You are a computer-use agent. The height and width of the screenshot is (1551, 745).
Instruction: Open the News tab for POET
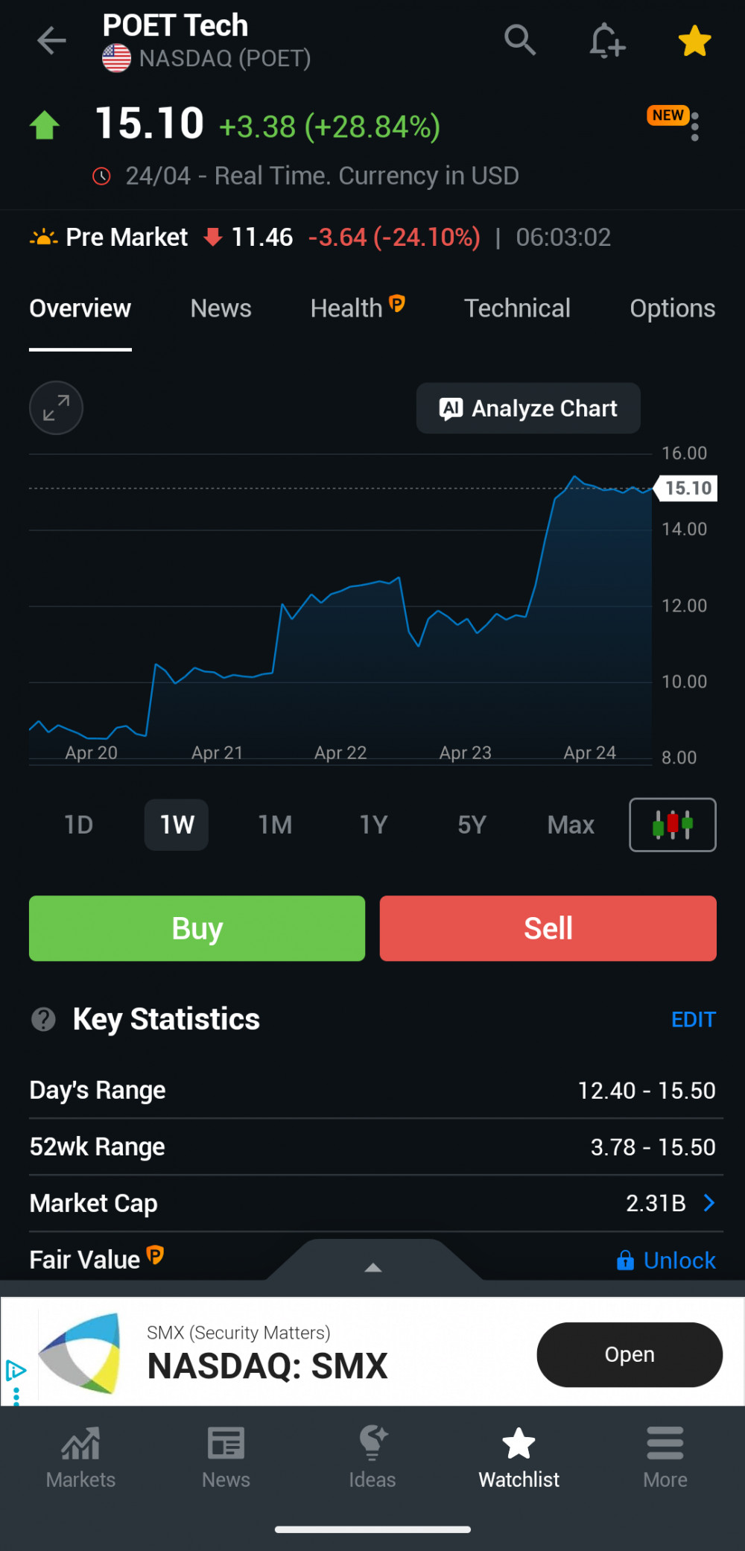(x=221, y=308)
